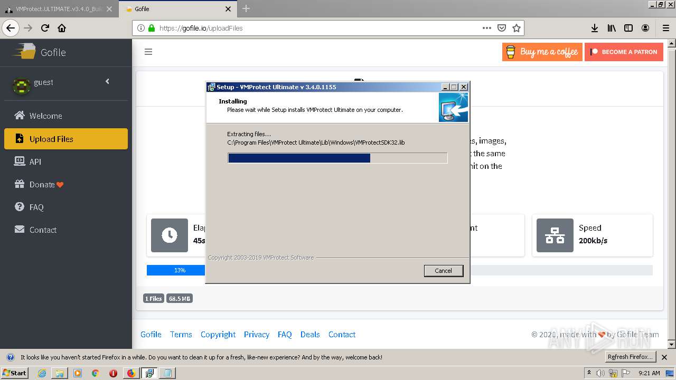Go back to the previous page
676x380 pixels.
(x=11, y=28)
